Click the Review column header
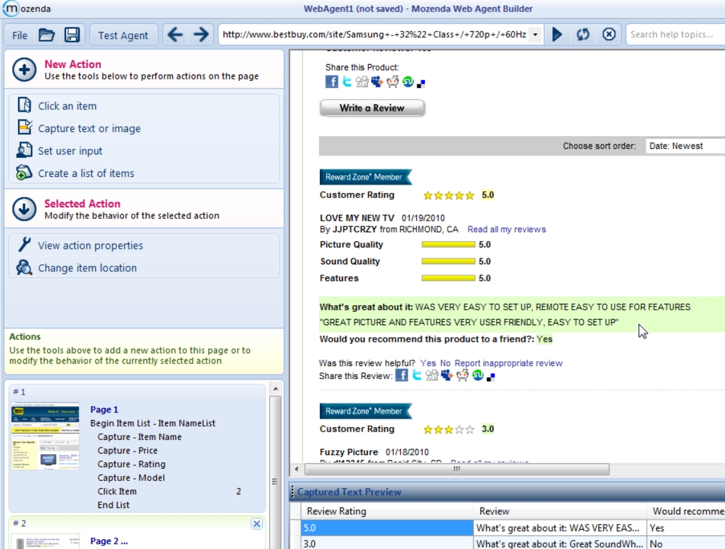Viewport: 725px width, 549px height. pos(560,511)
